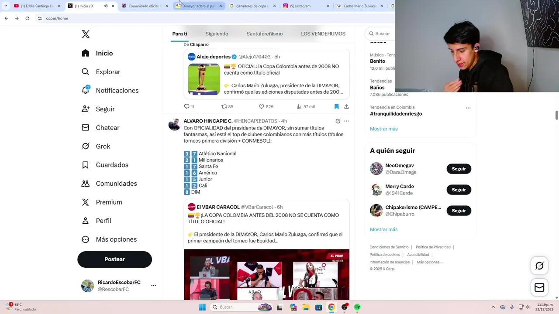Viewport: 559px width, 314px height.
Task: Open El VBAR video thumbnail
Action: [x=266, y=275]
